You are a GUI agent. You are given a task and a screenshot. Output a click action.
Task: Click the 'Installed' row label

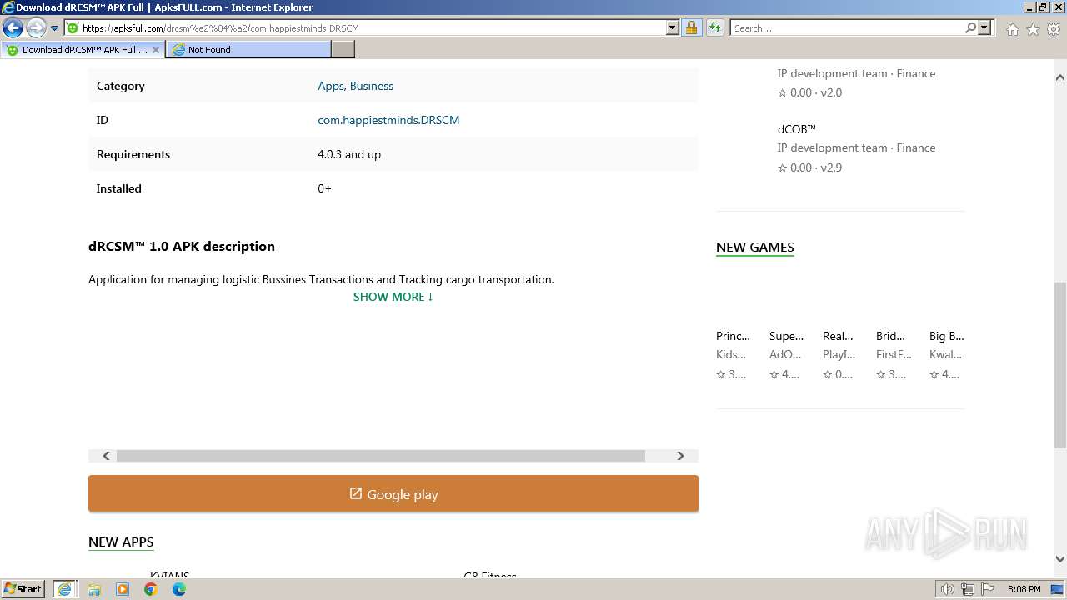tap(119, 188)
